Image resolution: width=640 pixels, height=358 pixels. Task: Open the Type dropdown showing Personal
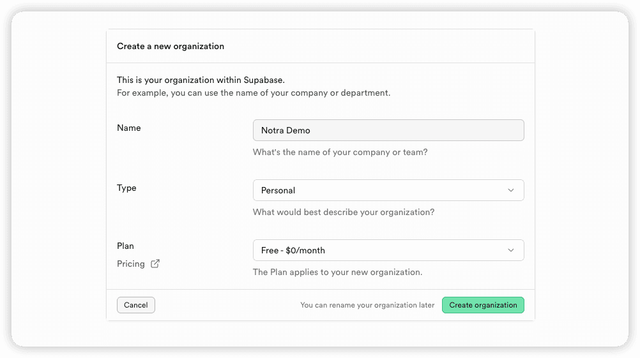pyautogui.click(x=388, y=190)
